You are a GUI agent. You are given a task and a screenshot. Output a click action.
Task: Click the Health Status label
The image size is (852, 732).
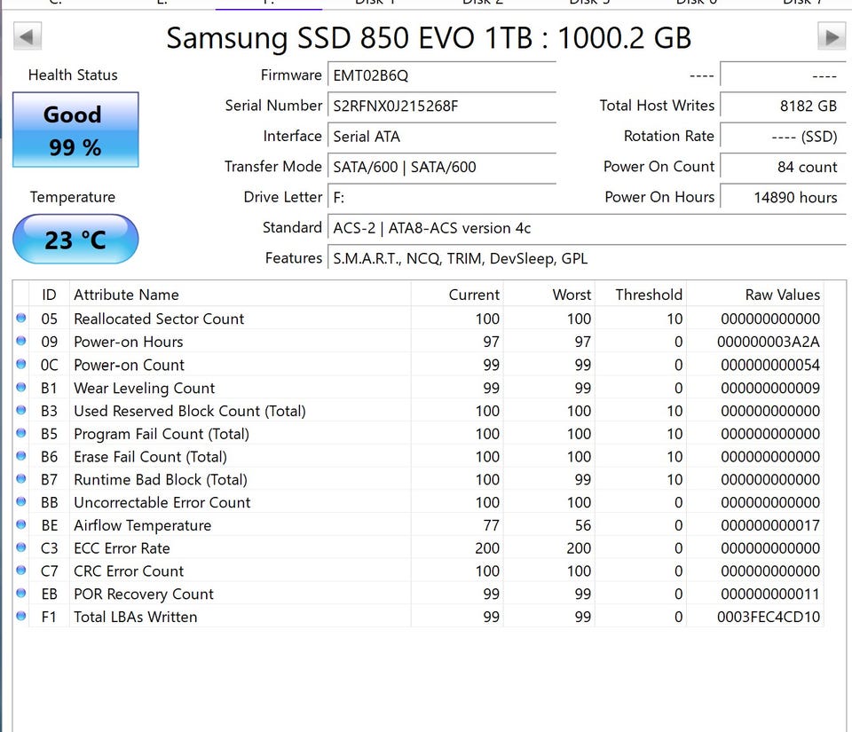point(73,75)
